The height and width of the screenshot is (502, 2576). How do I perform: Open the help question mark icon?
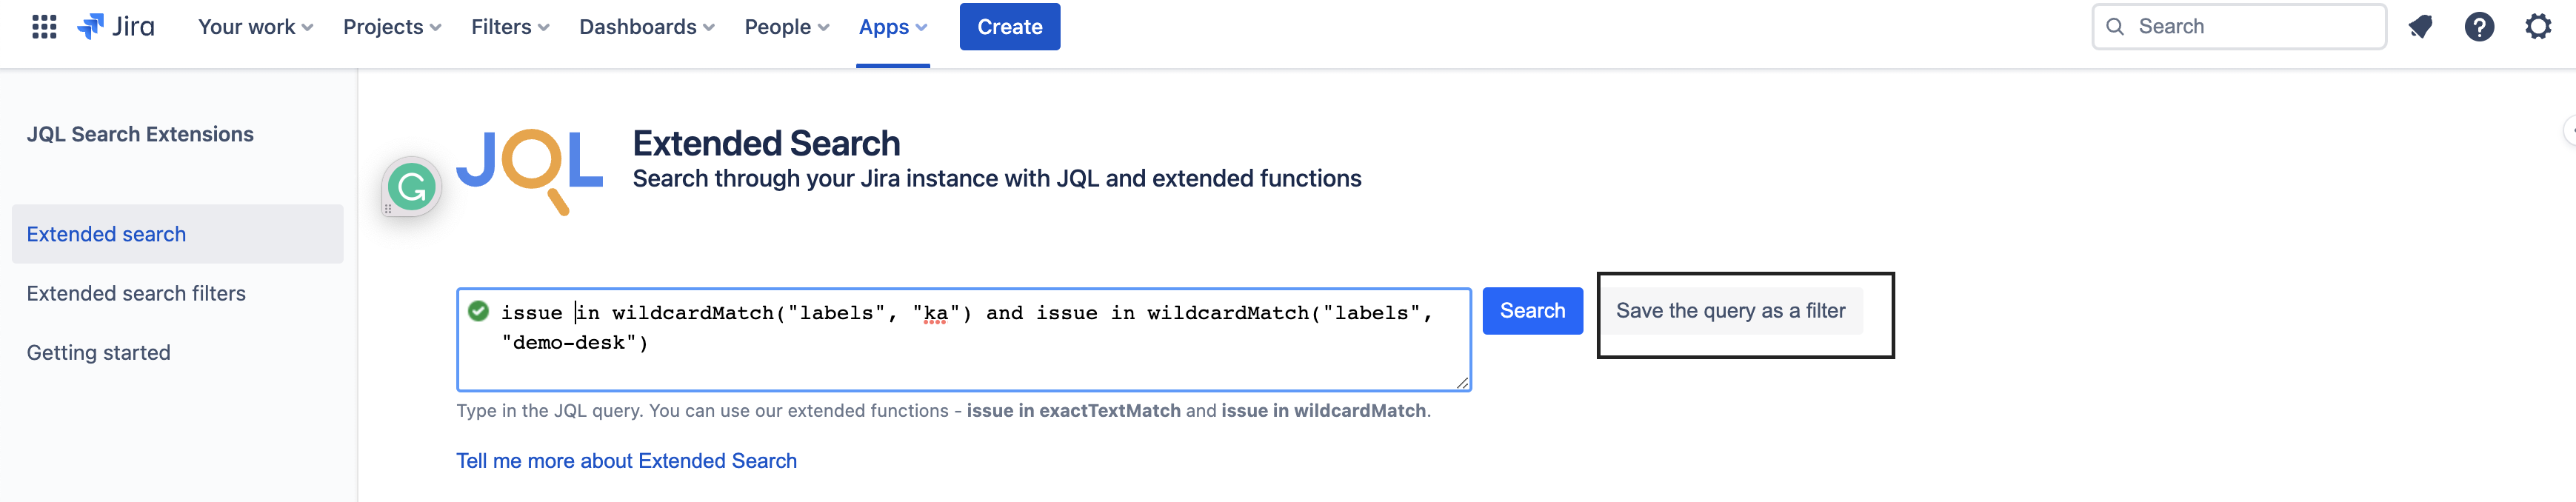click(2479, 27)
